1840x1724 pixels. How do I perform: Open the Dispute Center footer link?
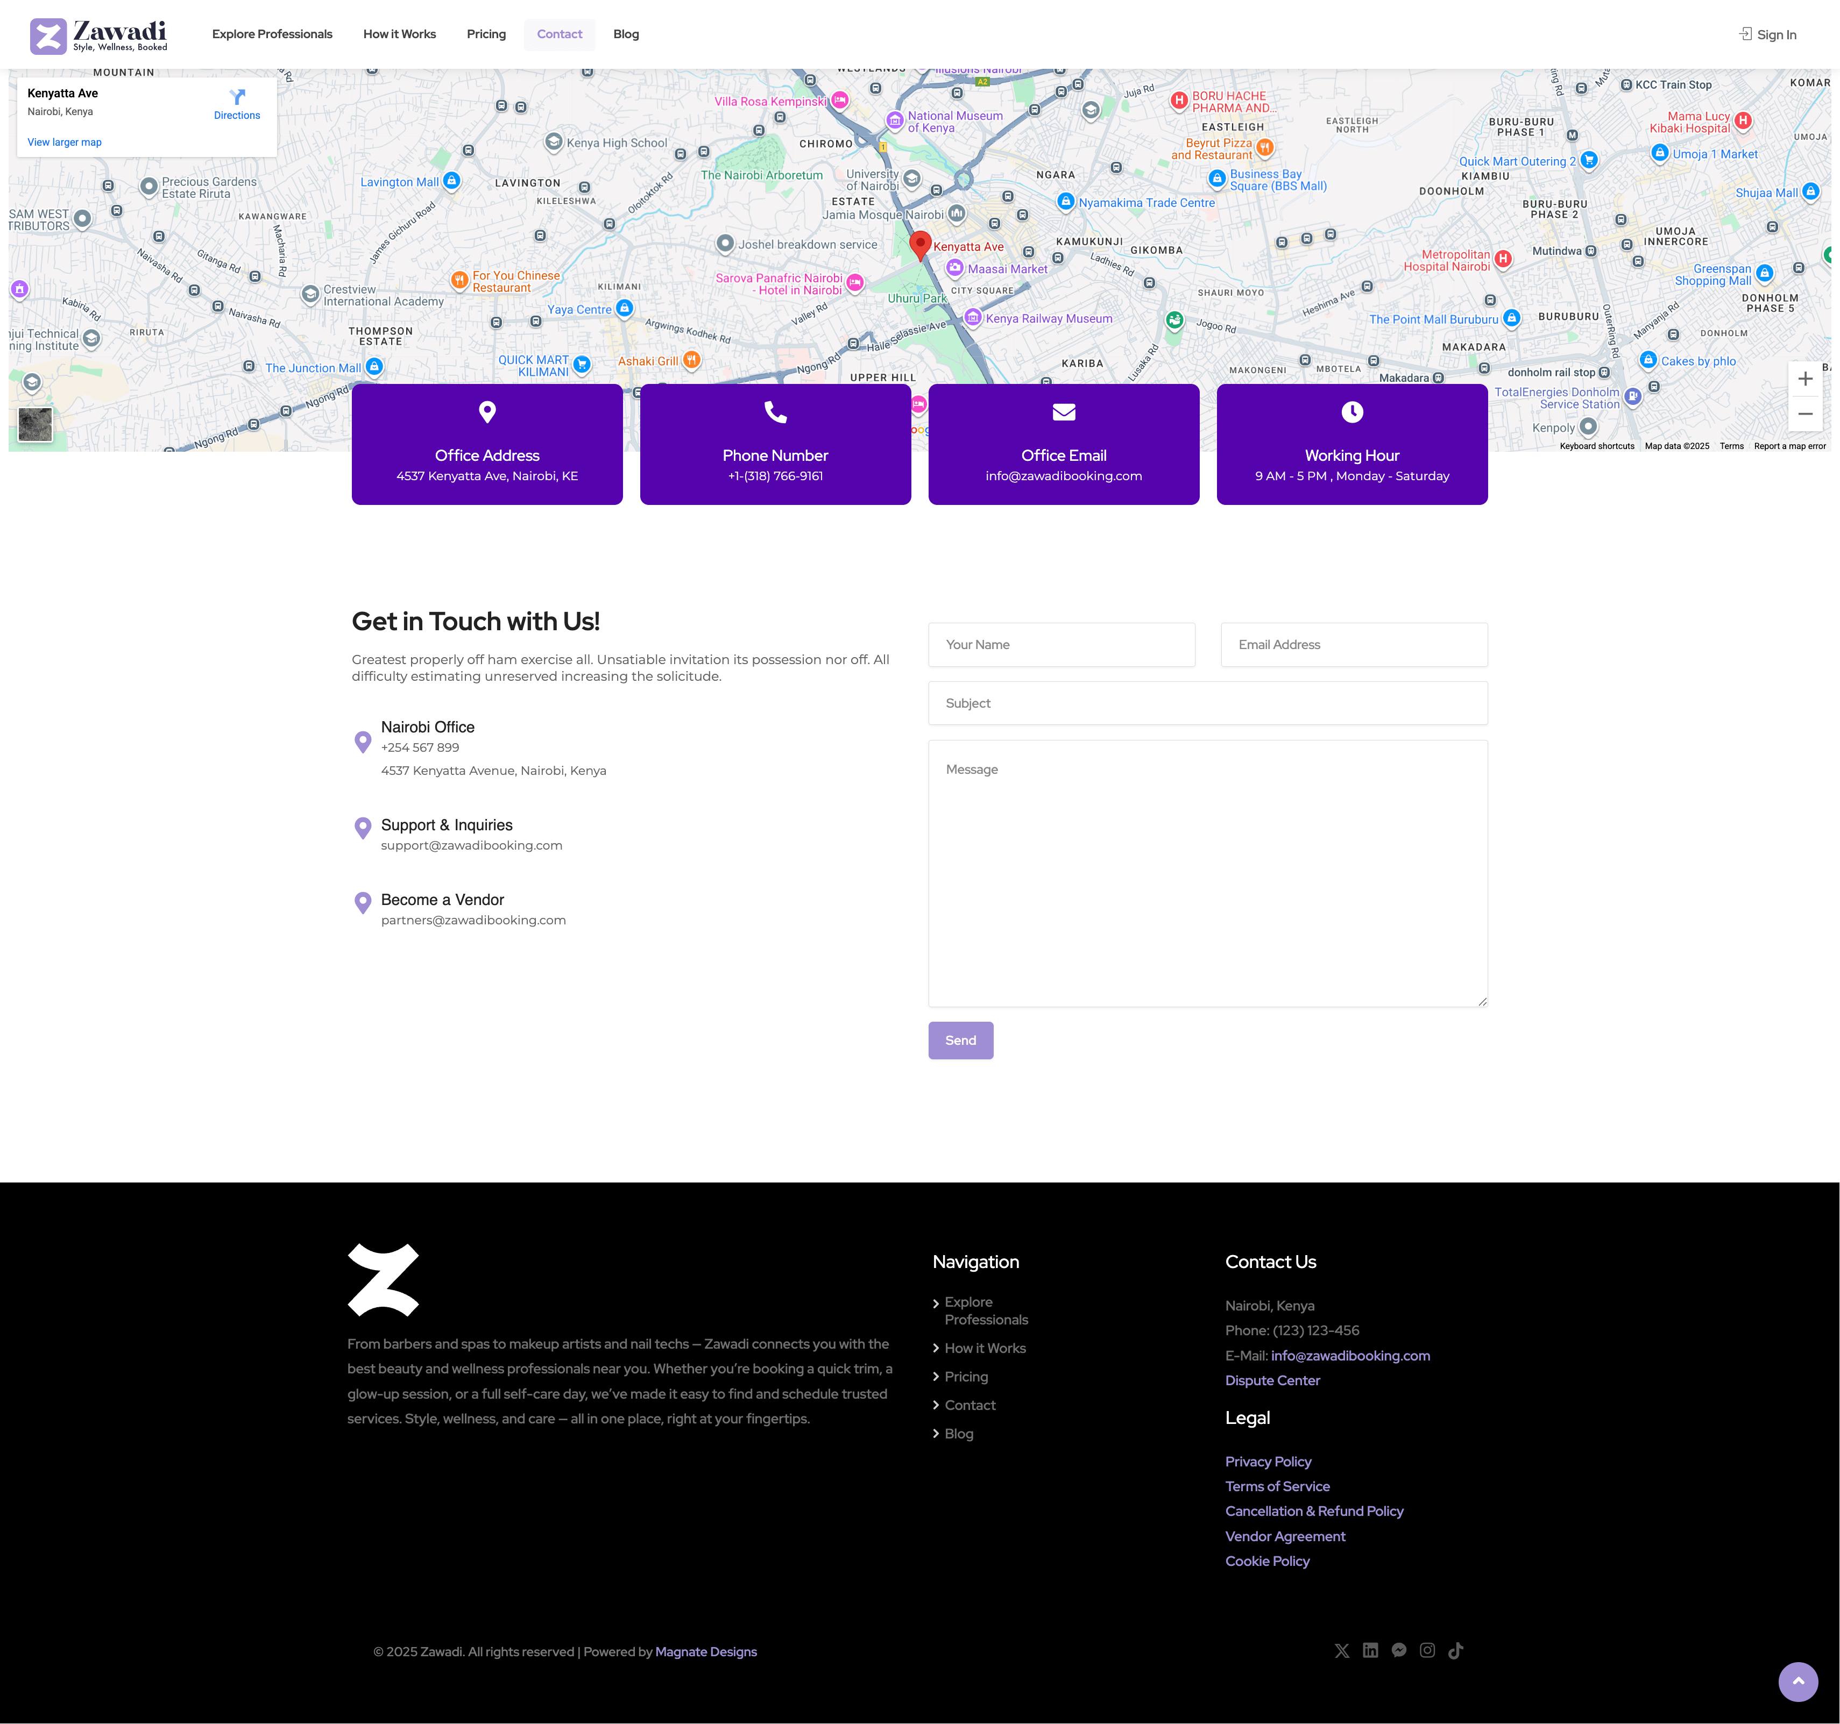pos(1272,1380)
